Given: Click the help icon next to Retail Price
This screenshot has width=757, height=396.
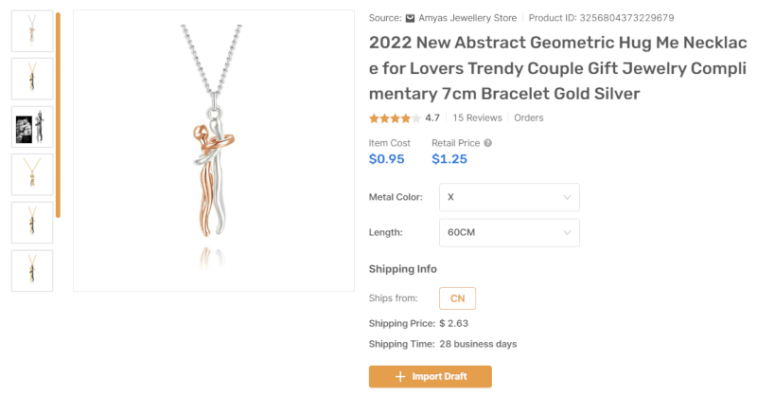Looking at the screenshot, I should (x=488, y=143).
